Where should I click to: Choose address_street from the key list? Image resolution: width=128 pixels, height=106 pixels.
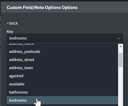click(62, 60)
